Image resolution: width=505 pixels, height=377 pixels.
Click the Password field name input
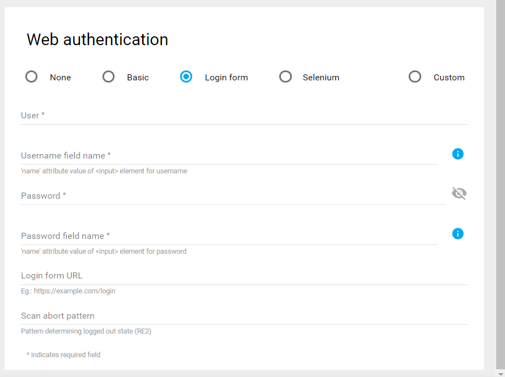click(x=229, y=236)
